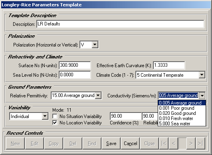Click the Find record button

(92, 143)
